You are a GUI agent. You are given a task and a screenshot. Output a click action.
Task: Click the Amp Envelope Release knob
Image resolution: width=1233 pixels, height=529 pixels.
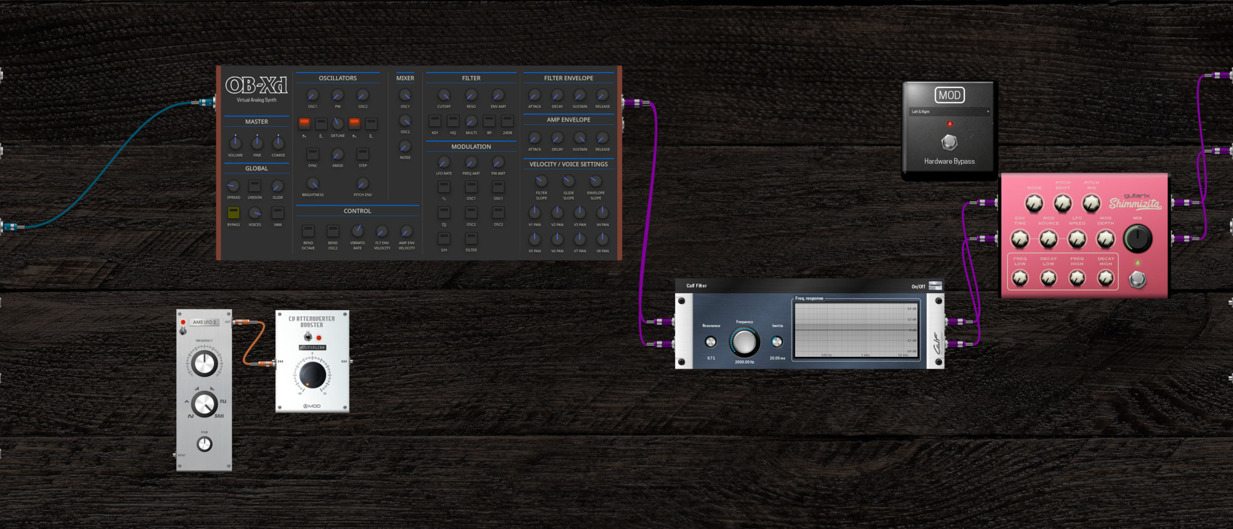(x=602, y=138)
